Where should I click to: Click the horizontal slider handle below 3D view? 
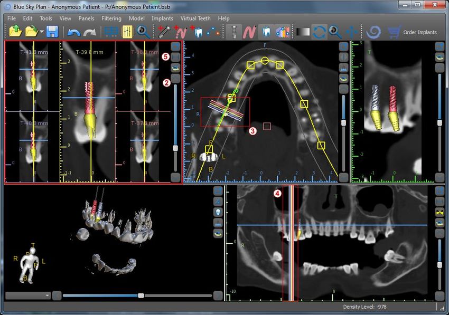click(x=141, y=295)
